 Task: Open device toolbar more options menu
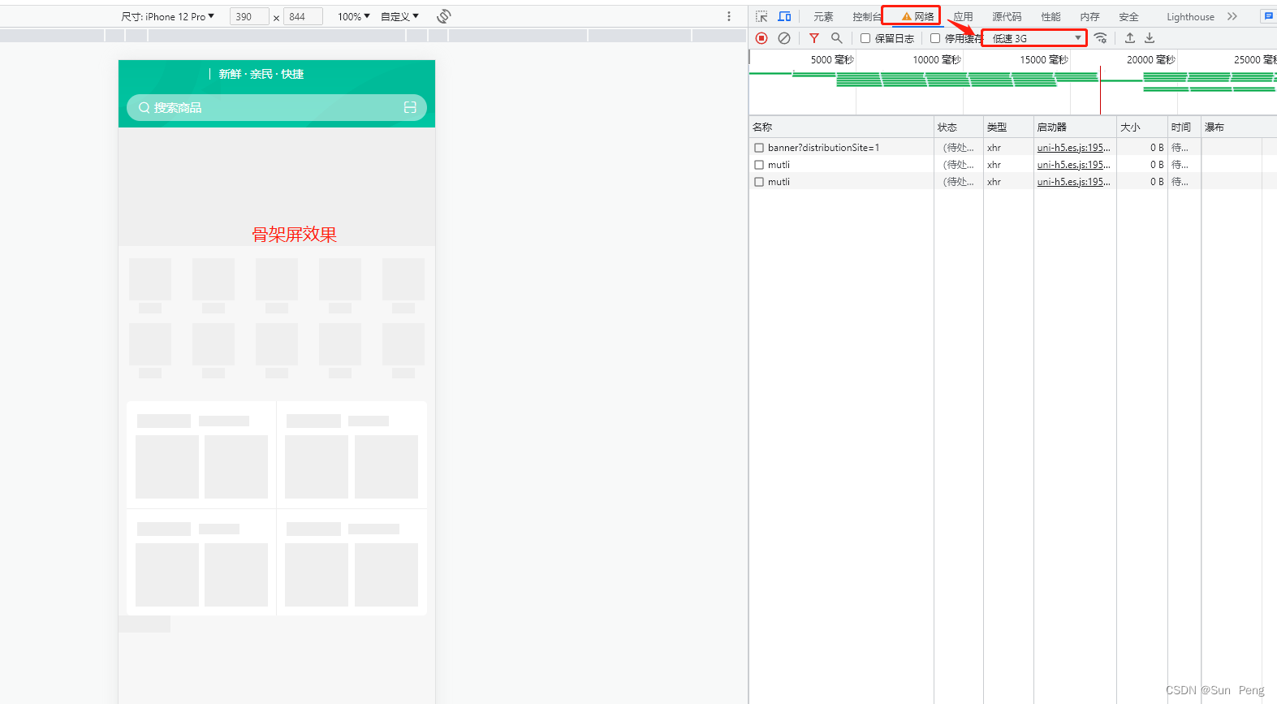tap(729, 16)
